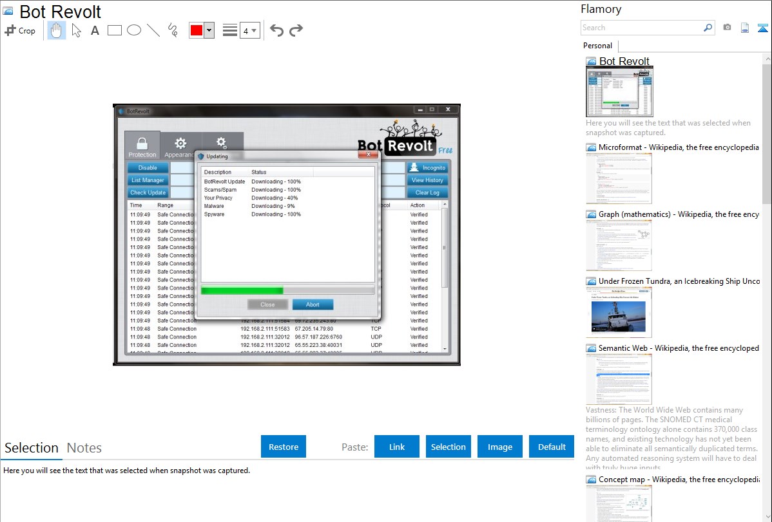
Task: Click the Your Privacy update row
Action: (x=287, y=198)
